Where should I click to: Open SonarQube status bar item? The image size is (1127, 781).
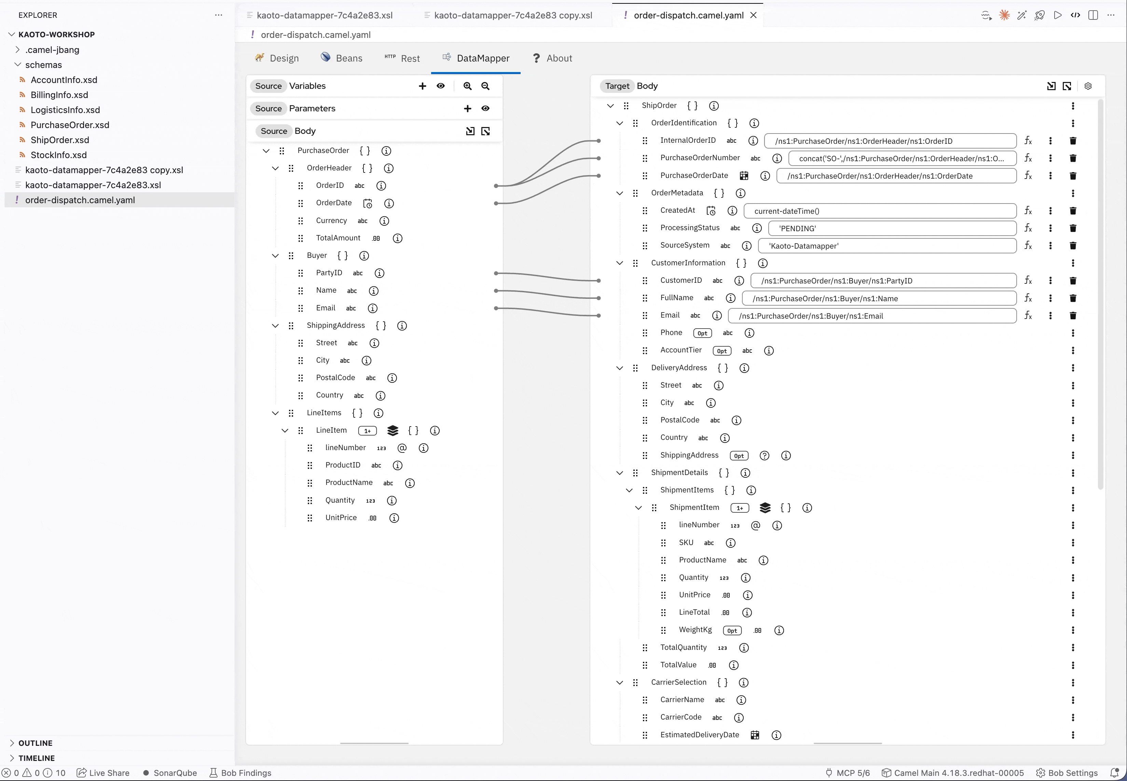click(170, 773)
